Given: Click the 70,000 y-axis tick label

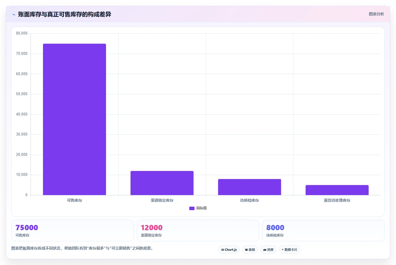Looking at the screenshot, I should (22, 54).
